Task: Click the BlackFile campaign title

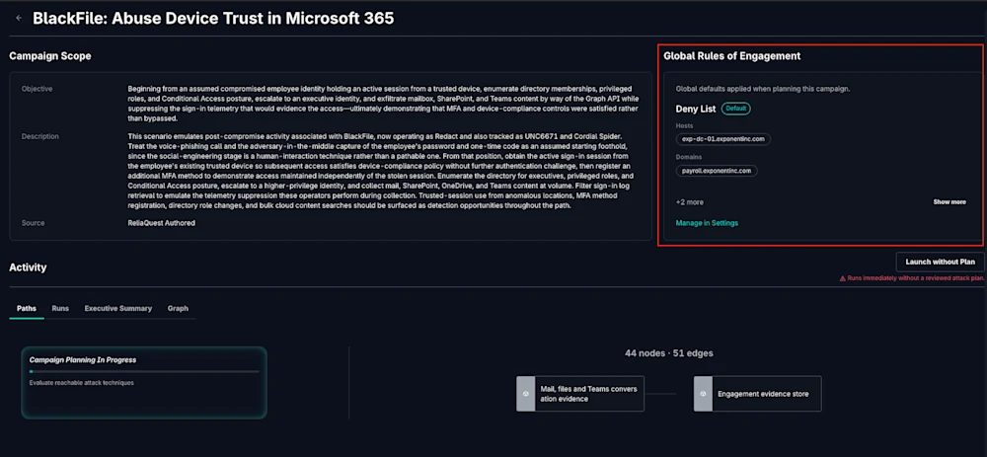Action: [213, 18]
